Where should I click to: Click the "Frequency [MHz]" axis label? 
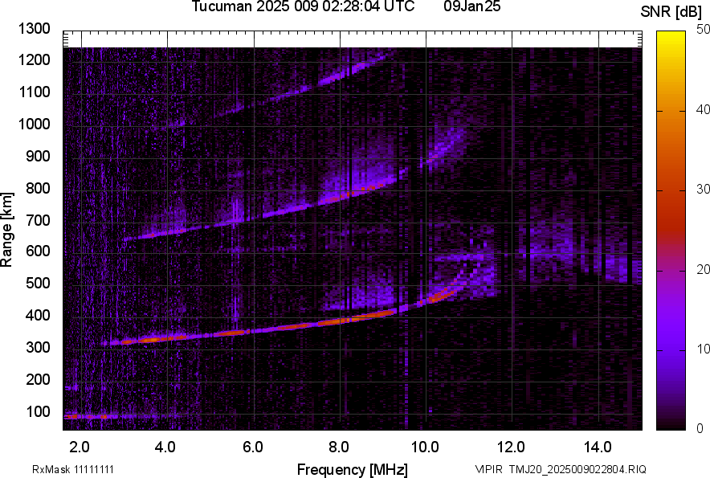352,469
